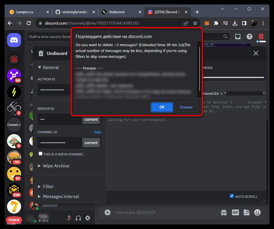Open the server icon with 7 badge
The image size is (274, 229).
[x=14, y=108]
